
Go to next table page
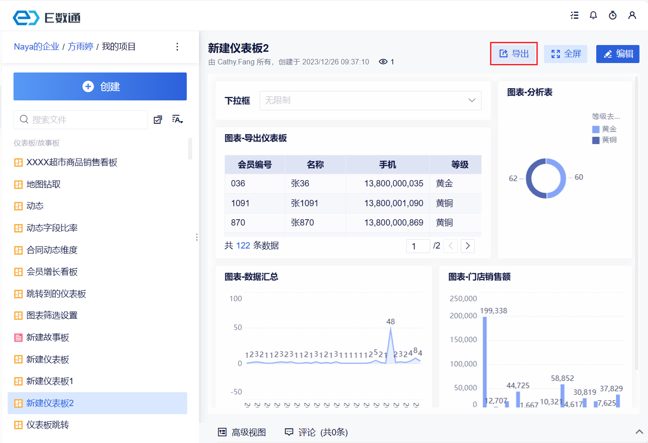pos(468,246)
